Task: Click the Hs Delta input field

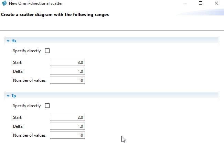Action: (x=67, y=71)
